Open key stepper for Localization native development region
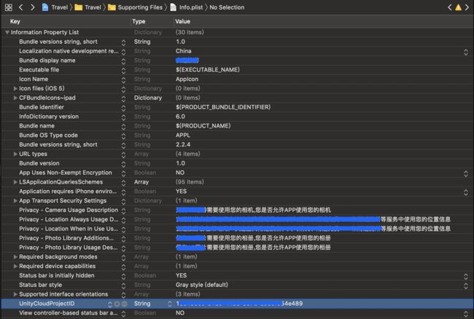 (x=123, y=52)
